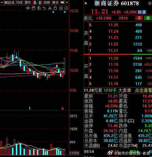Zoom out with the minus circle icon
Viewport: 152px width, 157px height.
(66, 8)
